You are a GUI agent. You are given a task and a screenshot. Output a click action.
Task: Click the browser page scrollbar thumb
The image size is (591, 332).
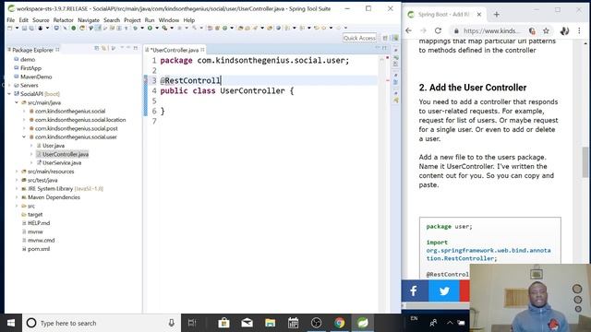585,162
